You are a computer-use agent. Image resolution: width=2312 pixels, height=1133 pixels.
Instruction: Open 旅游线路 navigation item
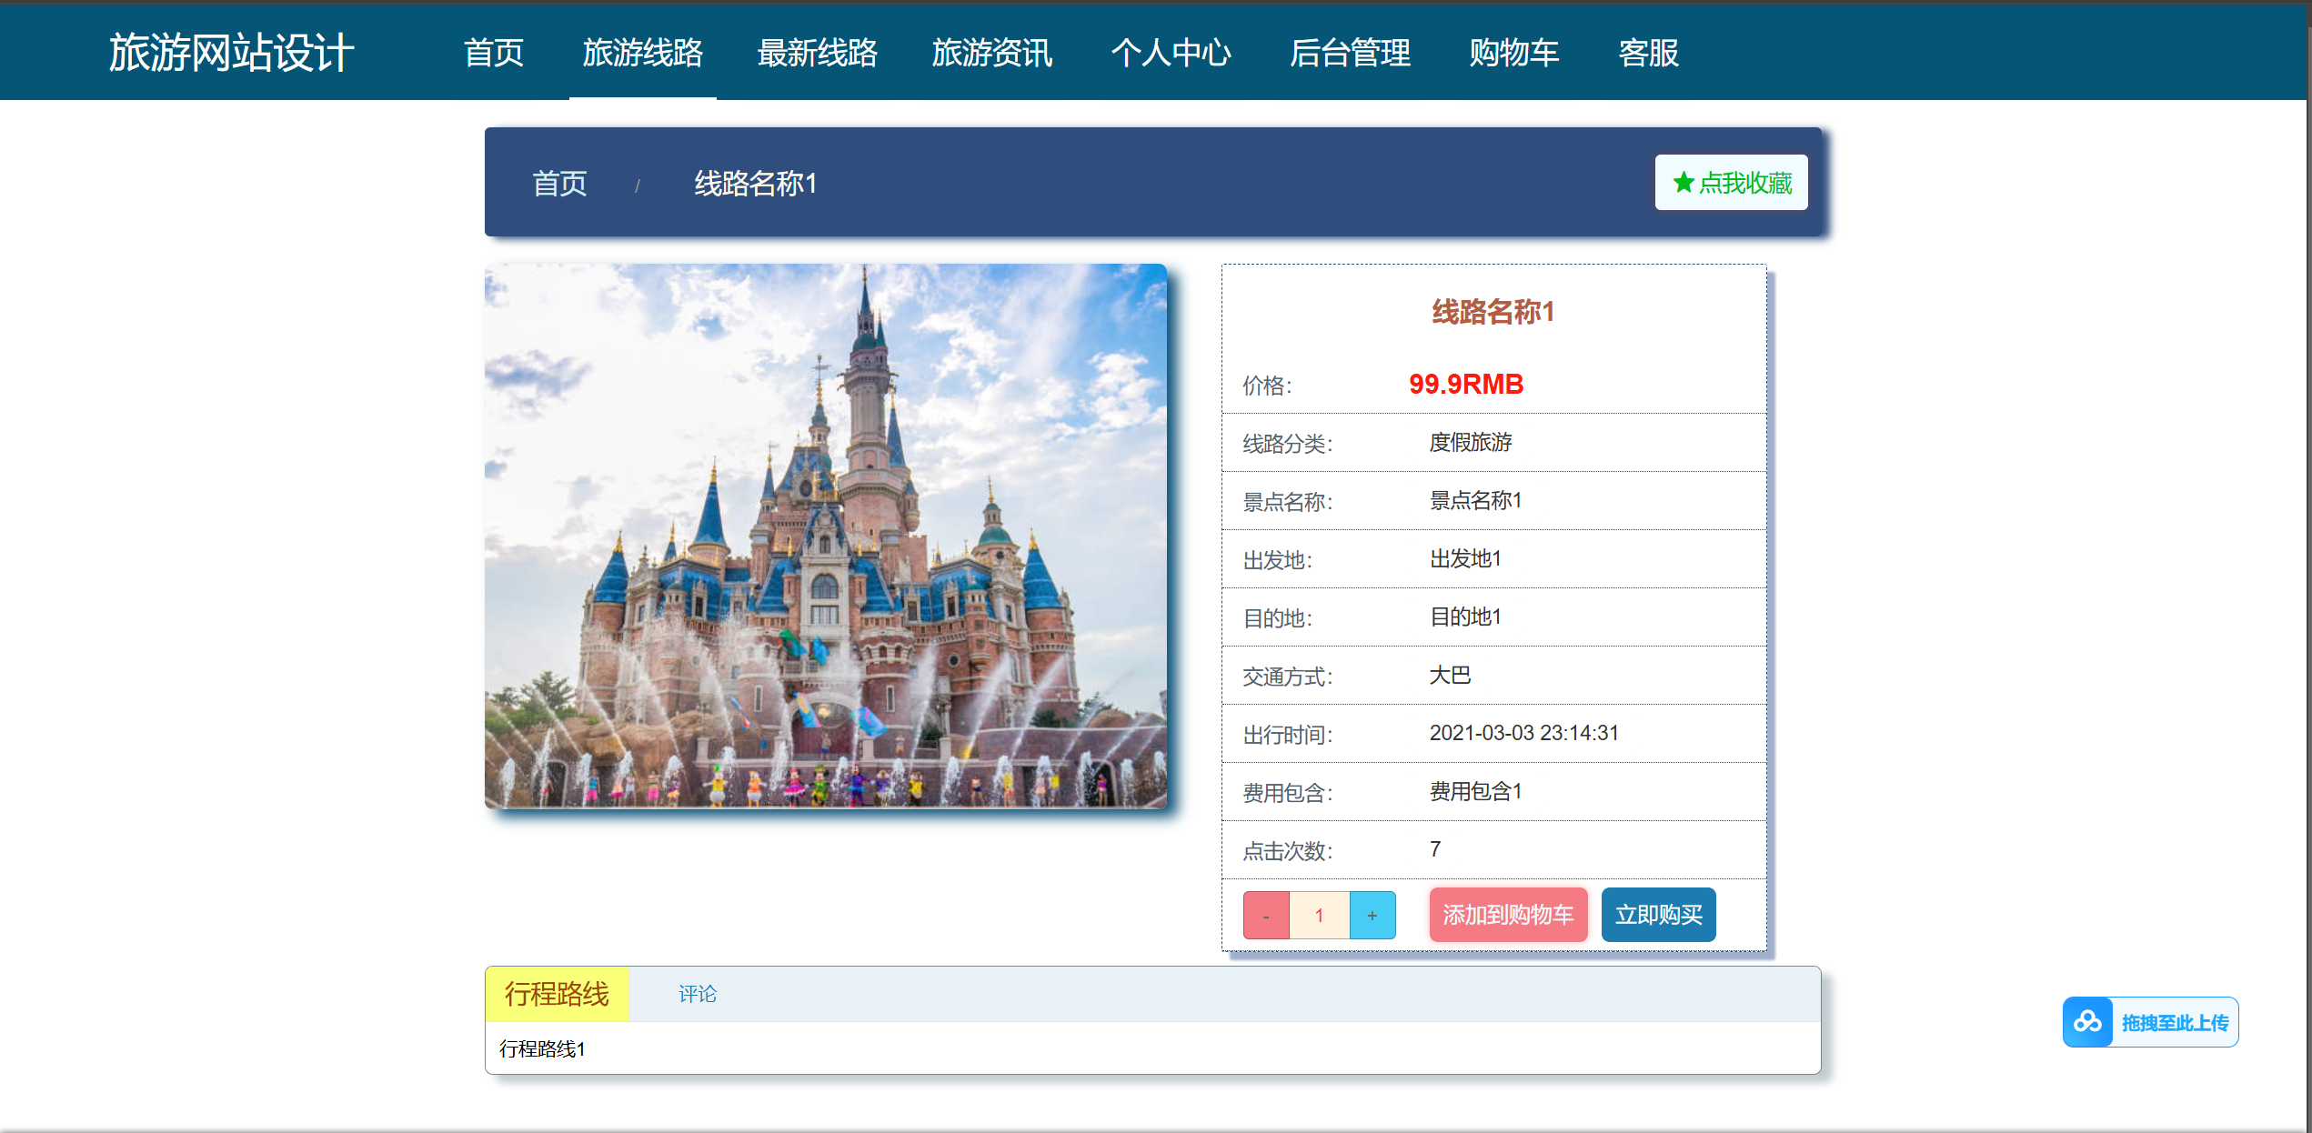coord(642,53)
